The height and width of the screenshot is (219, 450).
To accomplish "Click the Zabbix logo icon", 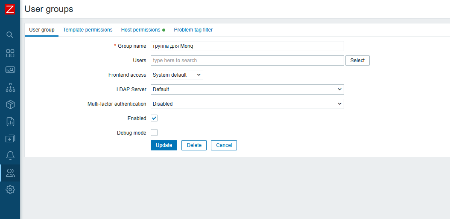I will [10, 9].
